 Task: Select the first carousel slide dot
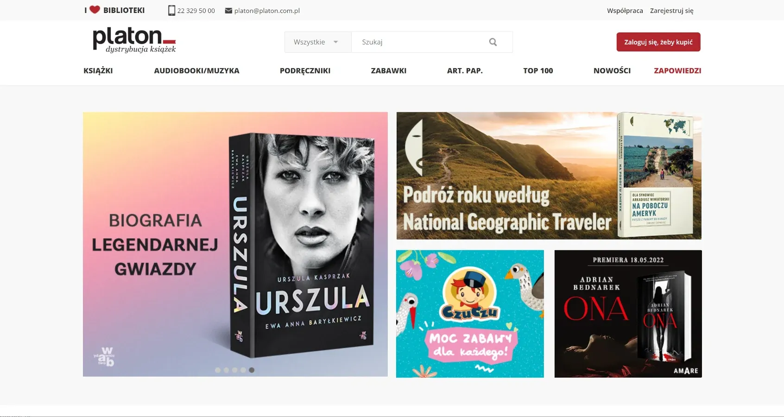click(218, 370)
